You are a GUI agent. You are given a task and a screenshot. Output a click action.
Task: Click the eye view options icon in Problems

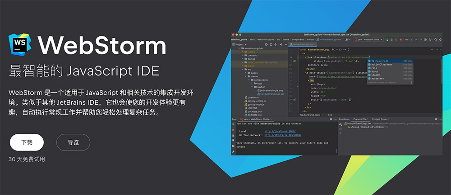[x=341, y=124]
